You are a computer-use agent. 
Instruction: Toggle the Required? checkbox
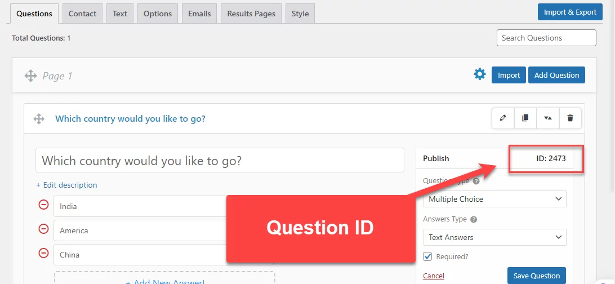coord(427,256)
